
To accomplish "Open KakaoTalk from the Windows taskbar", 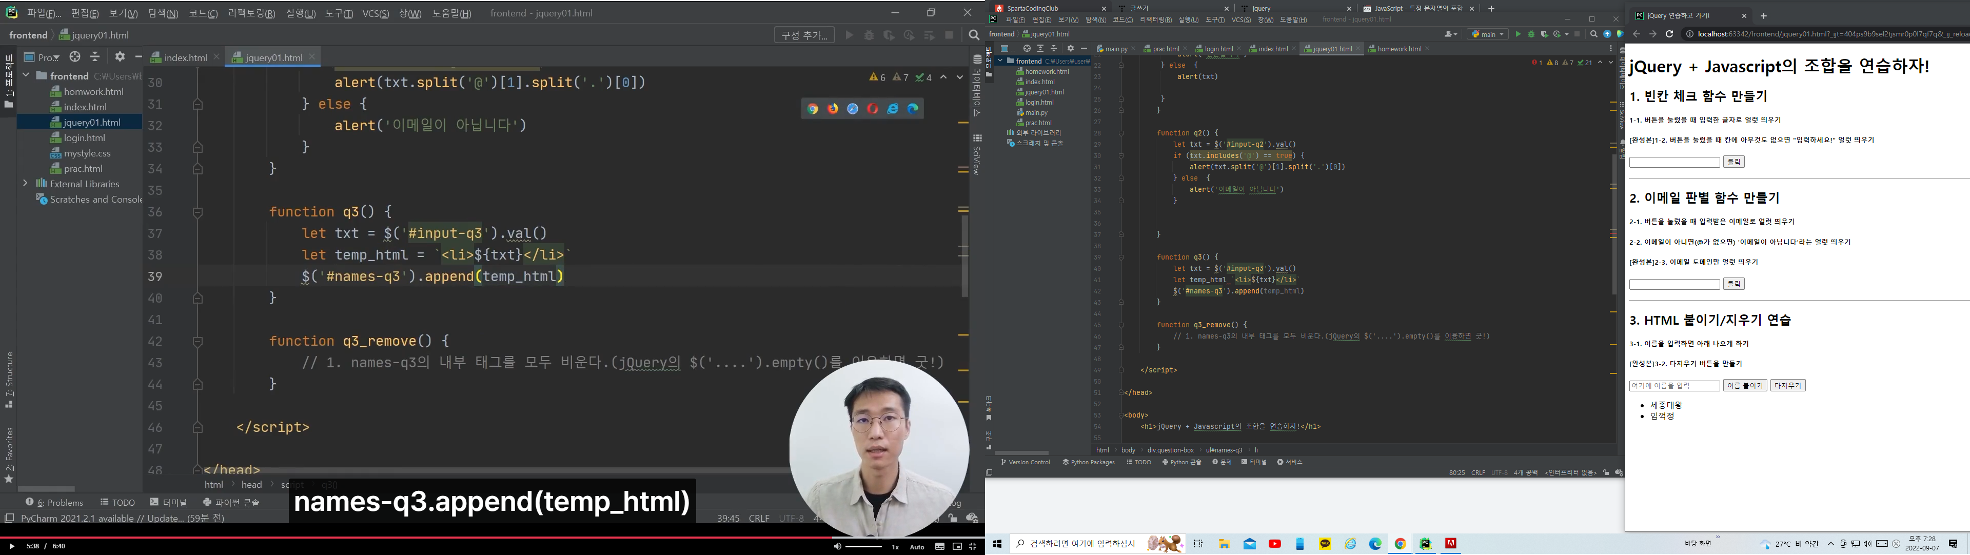I will tap(1325, 544).
